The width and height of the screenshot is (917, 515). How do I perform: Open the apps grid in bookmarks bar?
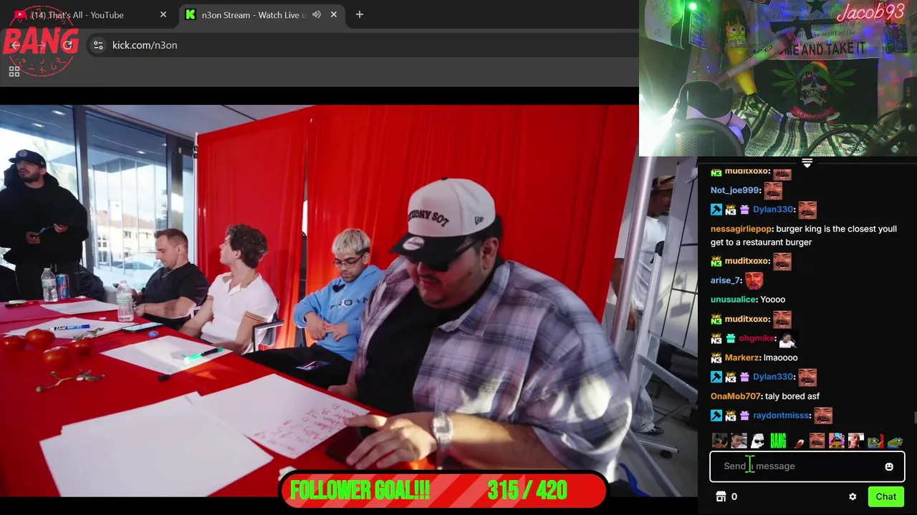(x=14, y=71)
